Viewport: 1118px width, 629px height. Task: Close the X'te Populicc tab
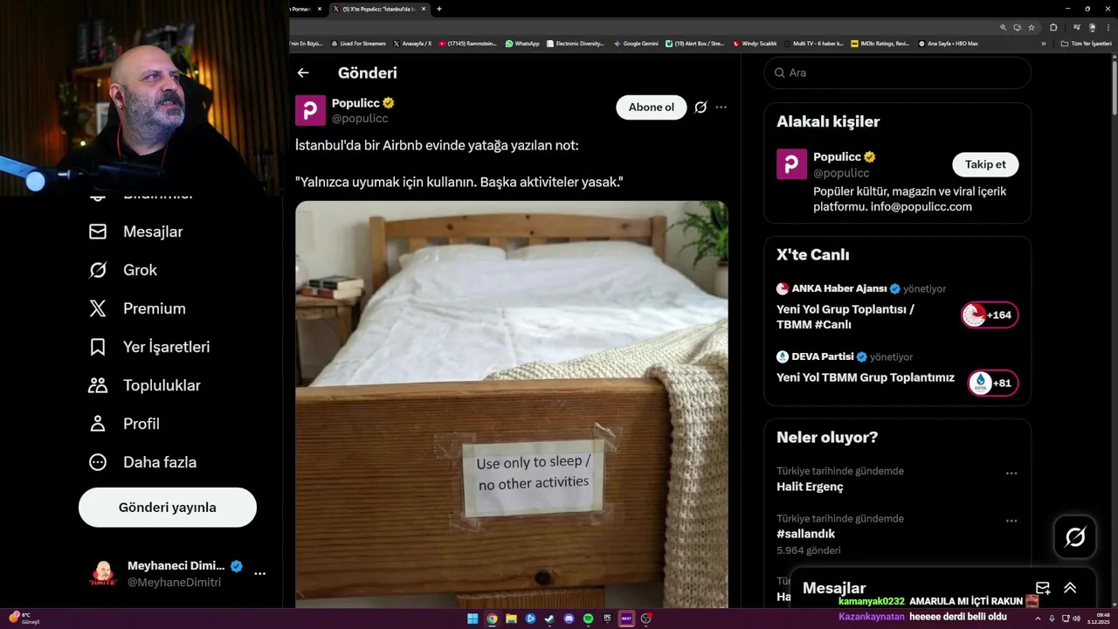pos(424,9)
